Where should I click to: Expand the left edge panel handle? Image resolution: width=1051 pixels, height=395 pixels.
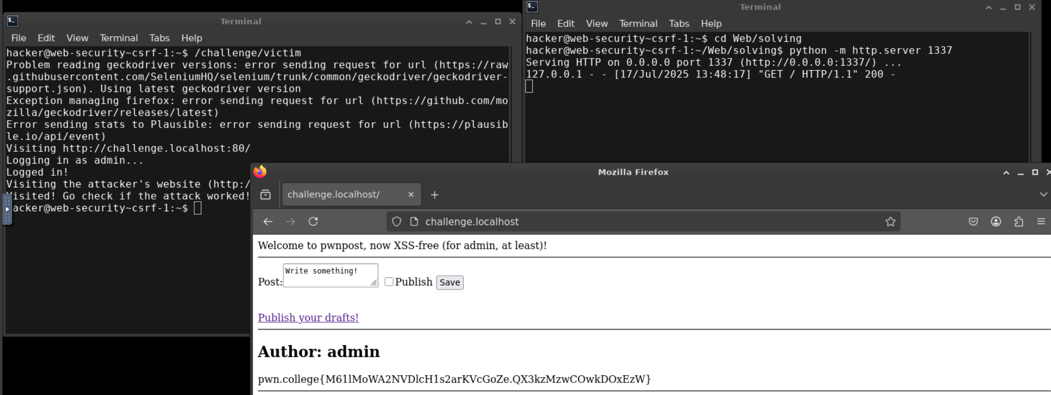coord(7,209)
